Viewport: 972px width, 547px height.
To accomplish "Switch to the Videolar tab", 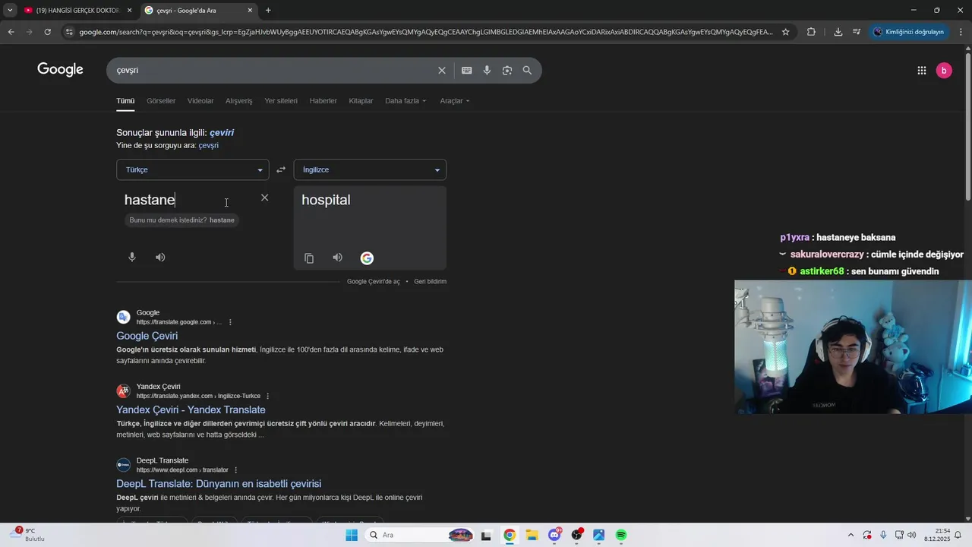I will pos(200,101).
